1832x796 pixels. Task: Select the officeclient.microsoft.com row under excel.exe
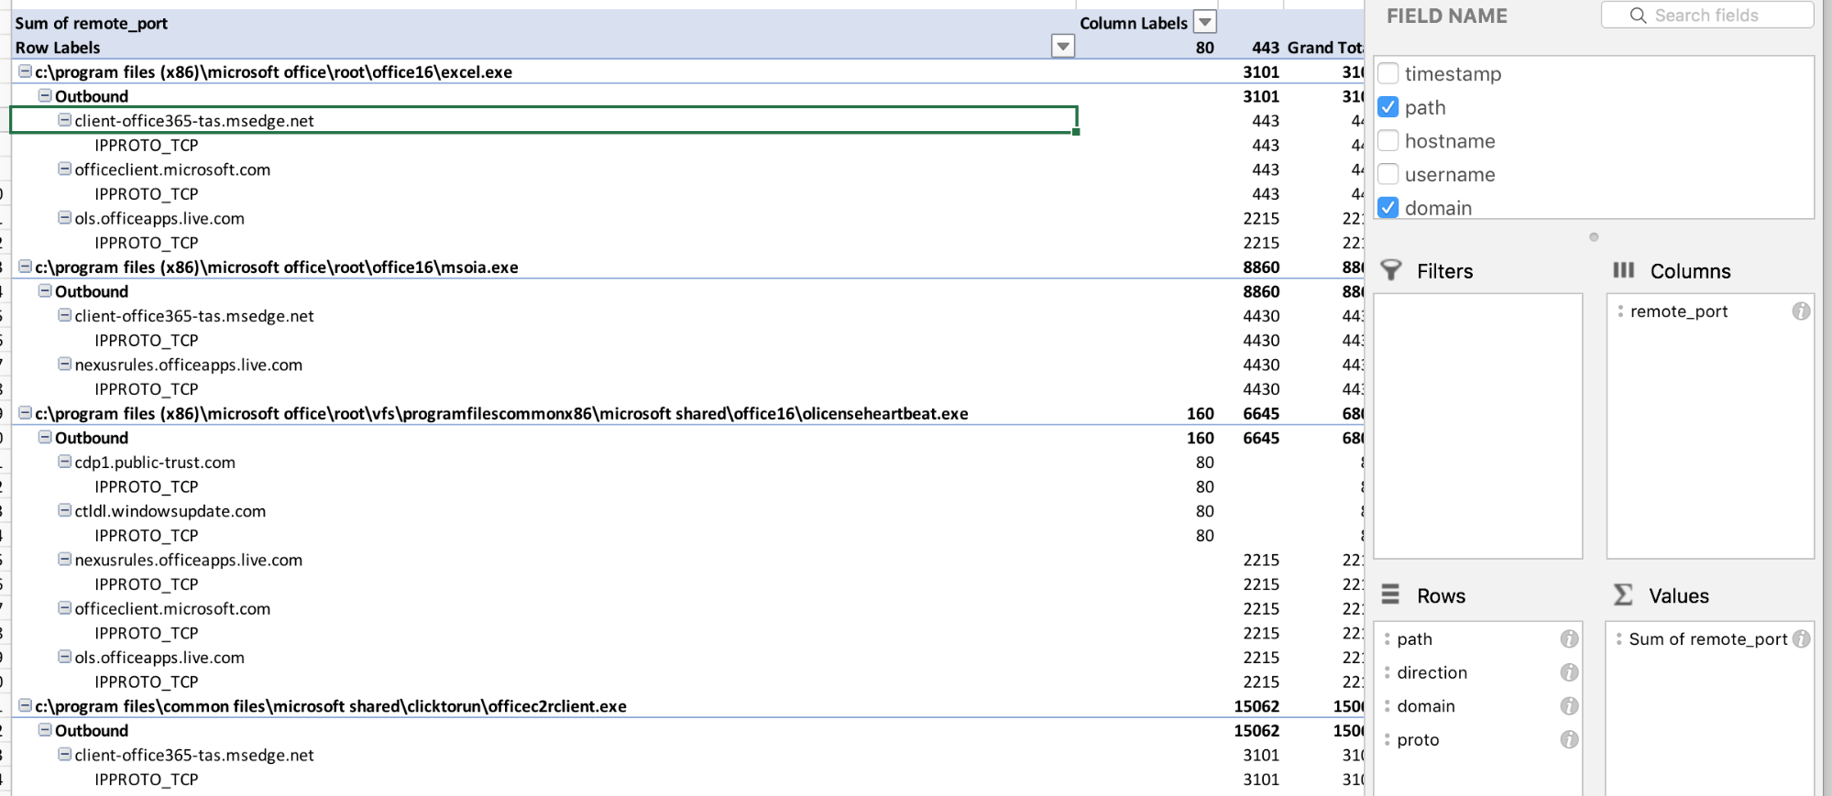coord(172,169)
